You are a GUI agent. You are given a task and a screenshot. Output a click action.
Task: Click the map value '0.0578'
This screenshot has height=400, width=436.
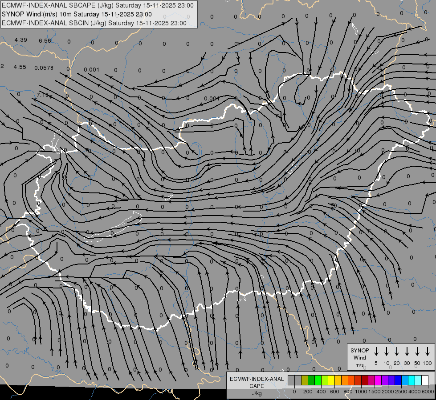44,68
